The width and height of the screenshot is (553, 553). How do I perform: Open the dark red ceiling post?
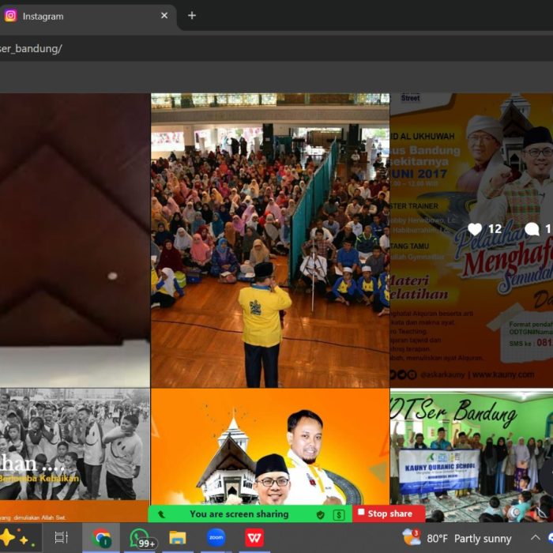pos(75,240)
